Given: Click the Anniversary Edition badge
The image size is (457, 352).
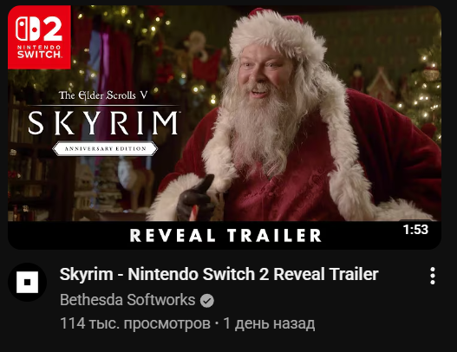Looking at the screenshot, I should (105, 148).
